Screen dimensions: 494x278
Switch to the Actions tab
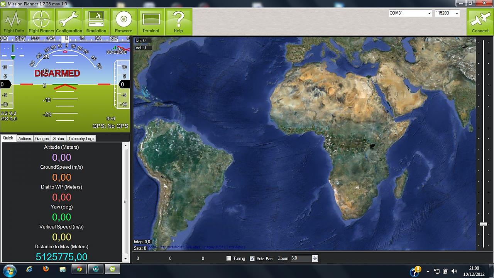coord(25,139)
